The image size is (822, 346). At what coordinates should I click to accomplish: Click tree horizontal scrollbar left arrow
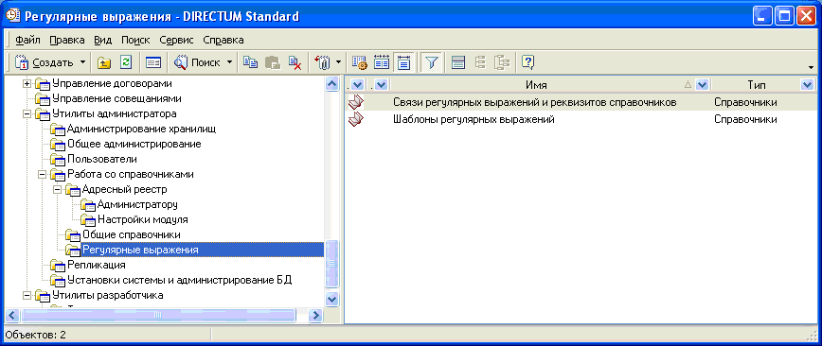[13, 315]
